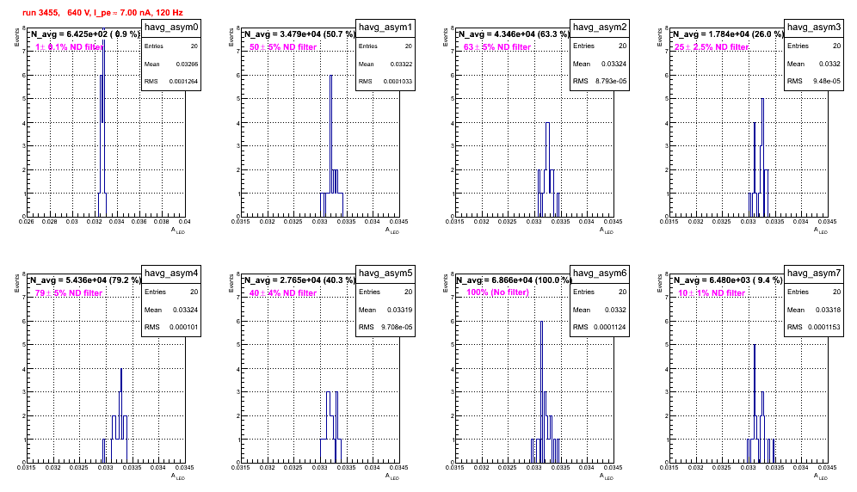Click RMS value 0.0001153 in havg_asym7

click(x=823, y=327)
